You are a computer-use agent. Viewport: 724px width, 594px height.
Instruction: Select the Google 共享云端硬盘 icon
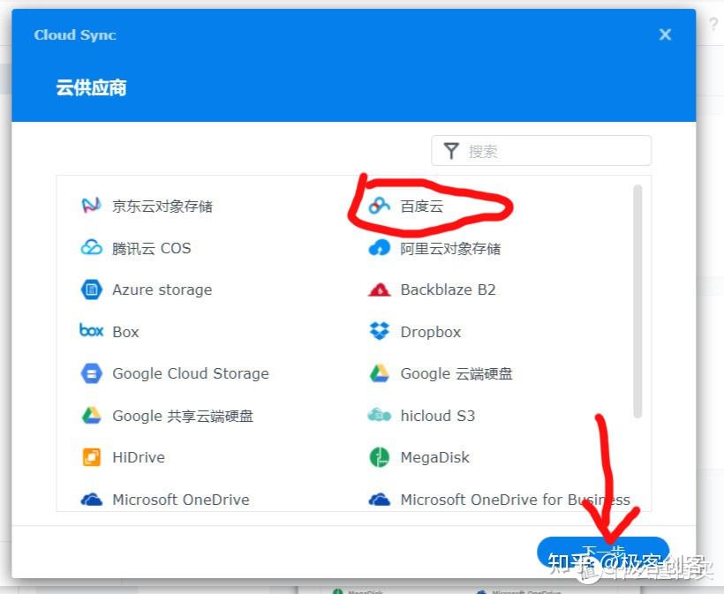click(x=92, y=416)
